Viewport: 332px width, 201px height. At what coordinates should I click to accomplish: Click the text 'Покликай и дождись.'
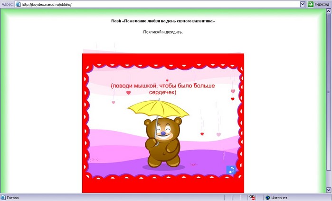pos(163,32)
